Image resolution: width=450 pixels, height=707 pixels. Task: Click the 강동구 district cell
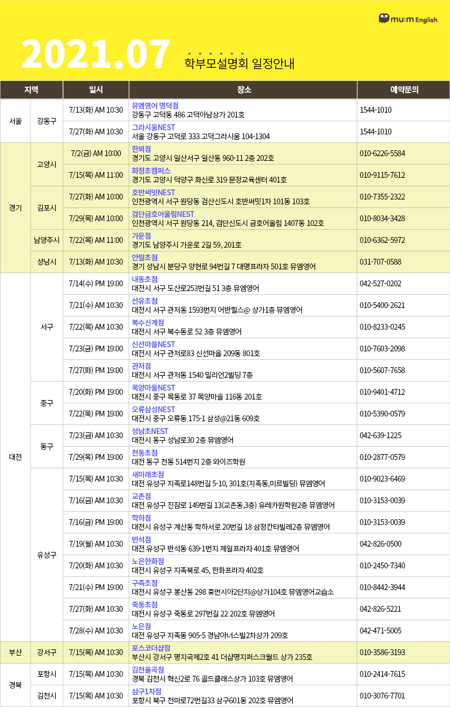pyautogui.click(x=47, y=121)
